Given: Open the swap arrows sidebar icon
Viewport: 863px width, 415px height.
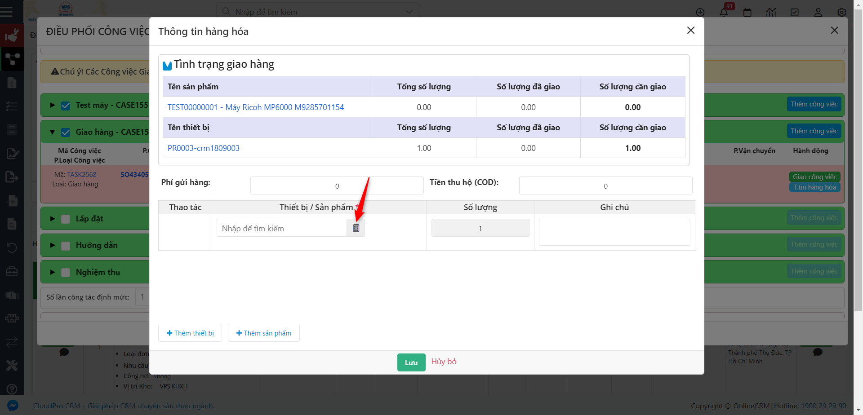Looking at the screenshot, I should [12, 342].
